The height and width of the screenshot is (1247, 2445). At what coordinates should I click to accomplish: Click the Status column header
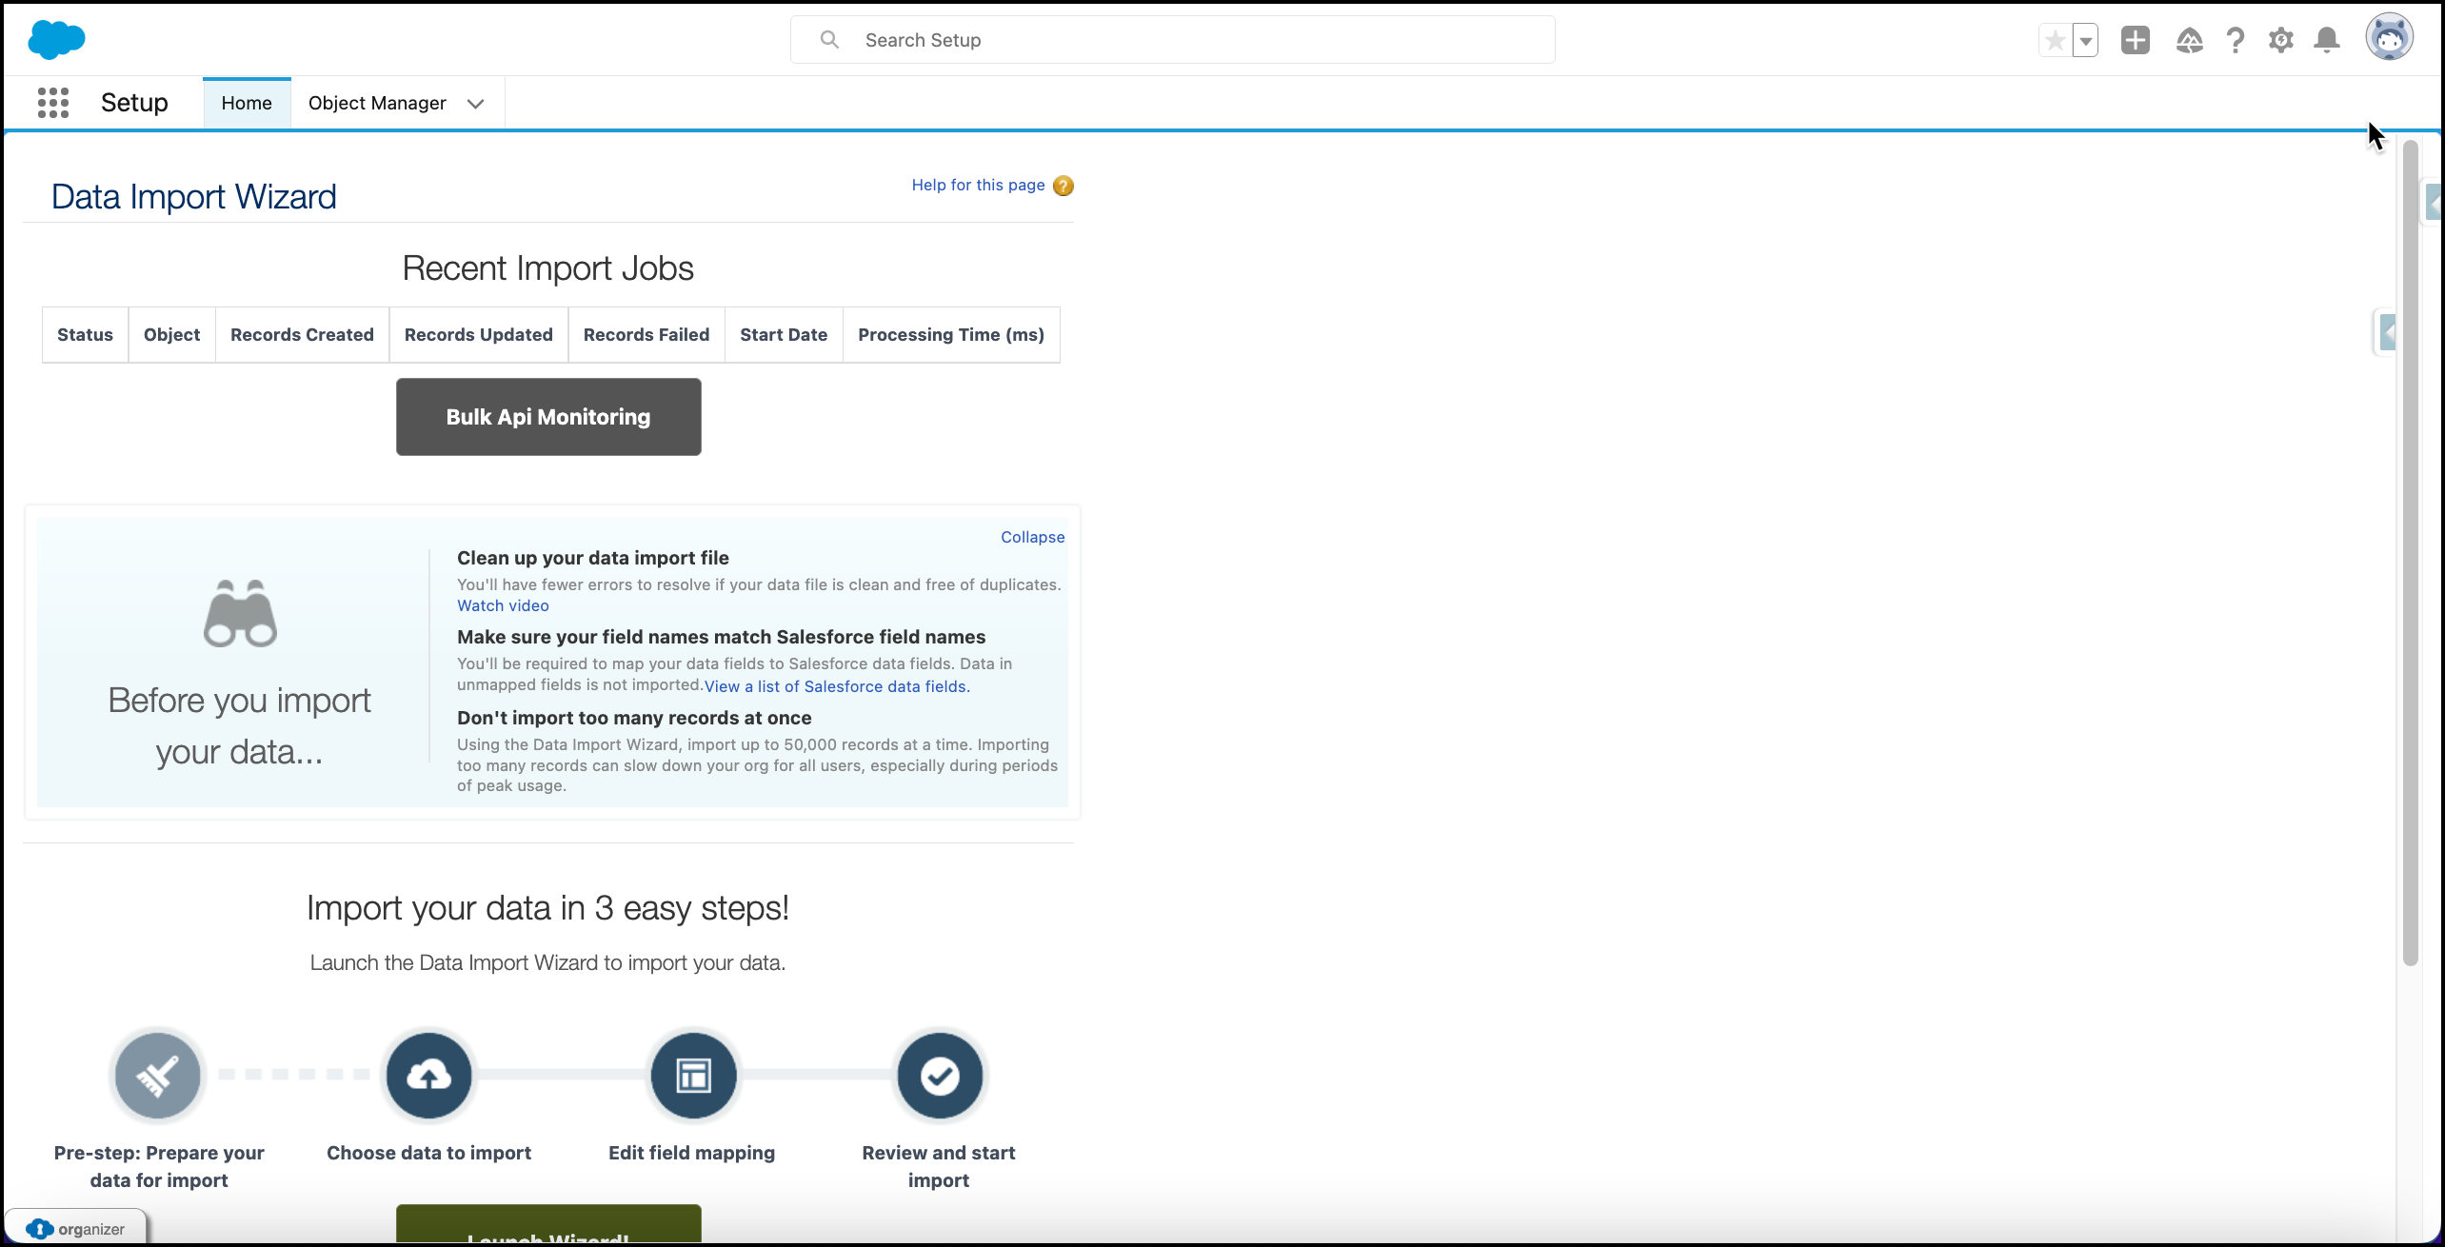click(x=85, y=335)
